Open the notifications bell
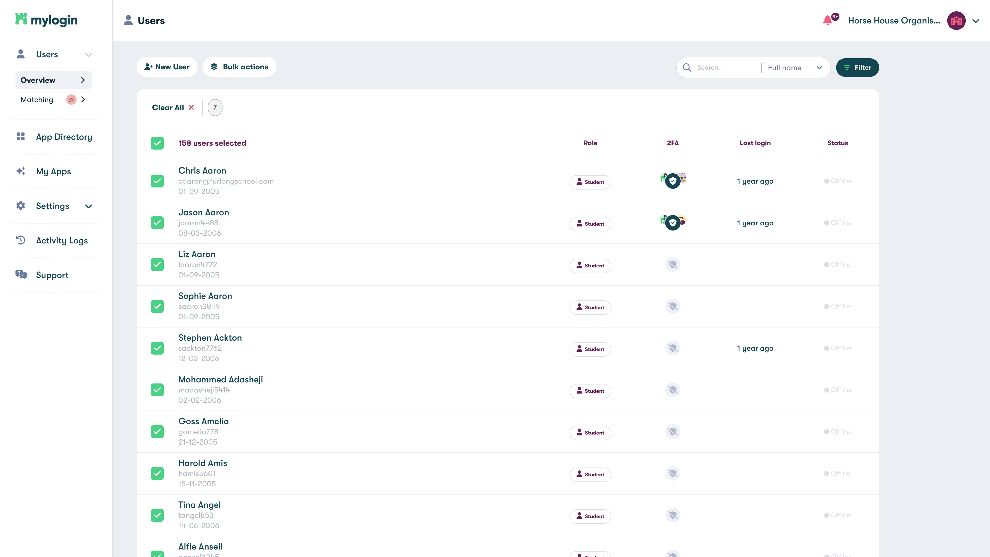 tap(827, 20)
